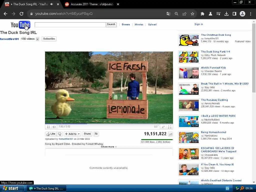This screenshot has width=256, height=192.
Task: Click the taskbar search tray icon
Action: point(242,188)
